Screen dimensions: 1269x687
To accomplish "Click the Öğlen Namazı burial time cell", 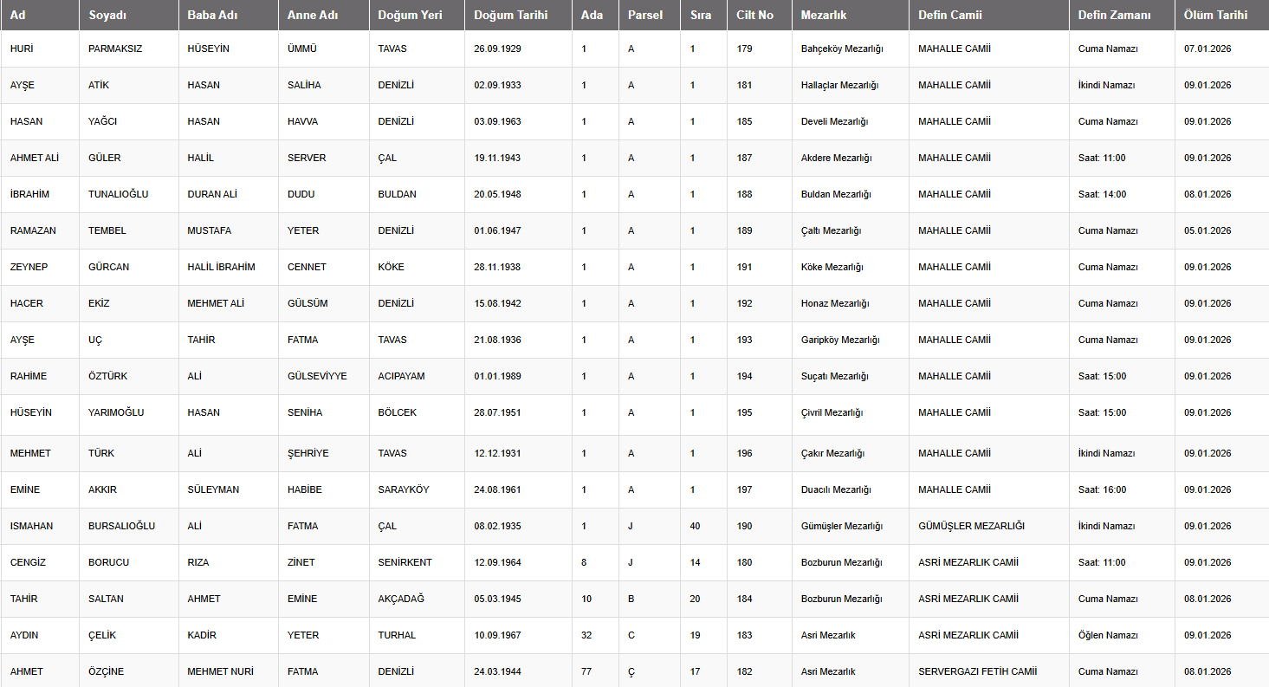I will pos(1107,635).
